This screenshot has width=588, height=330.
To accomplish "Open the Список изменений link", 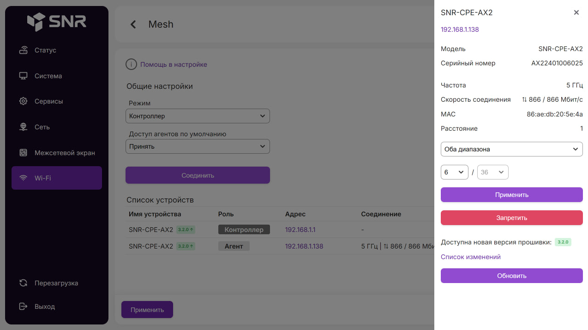I will pos(470,257).
